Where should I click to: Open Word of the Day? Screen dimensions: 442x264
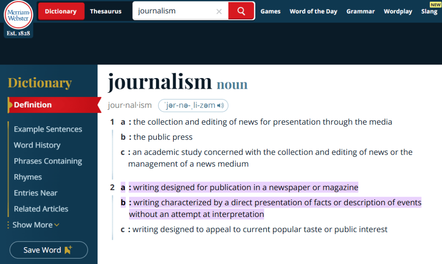coord(313,11)
